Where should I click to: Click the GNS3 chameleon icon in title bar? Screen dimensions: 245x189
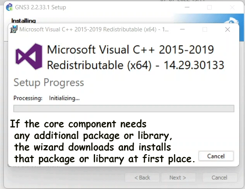tap(9, 7)
